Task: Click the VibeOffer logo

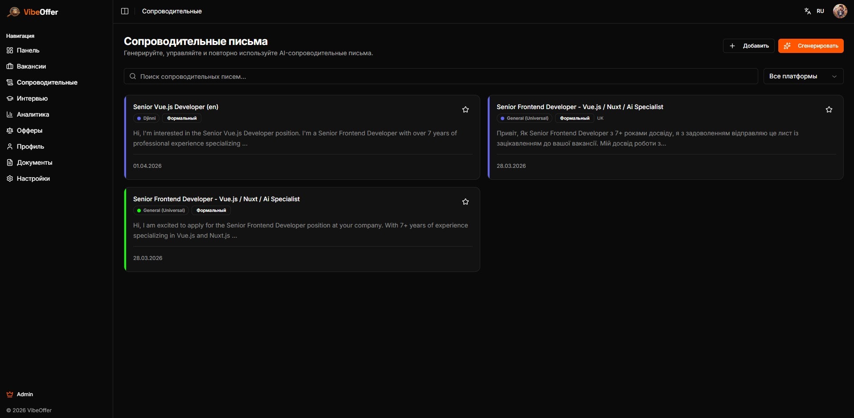Action: 33,12
